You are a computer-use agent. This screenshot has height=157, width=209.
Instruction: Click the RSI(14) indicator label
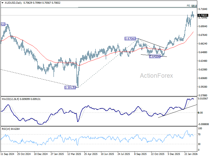coord(8,129)
